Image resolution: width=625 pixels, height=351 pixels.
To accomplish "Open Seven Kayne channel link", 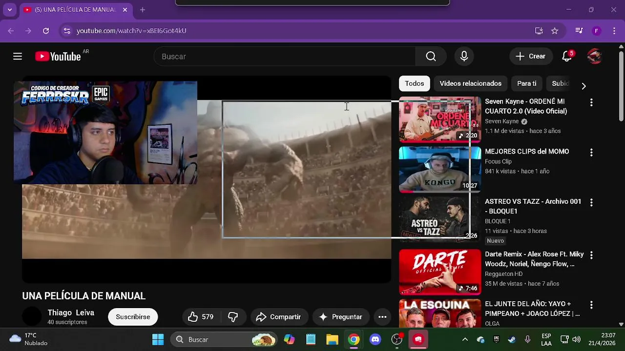I will click(501, 121).
